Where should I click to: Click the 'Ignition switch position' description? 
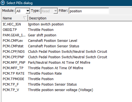(x=46, y=24)
